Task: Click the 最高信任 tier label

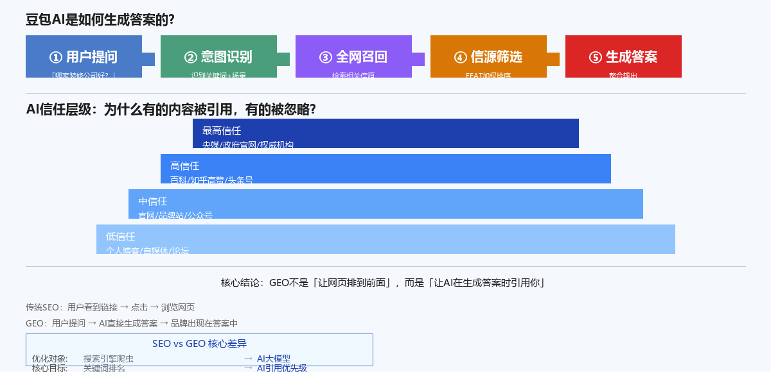Action: pyautogui.click(x=222, y=130)
